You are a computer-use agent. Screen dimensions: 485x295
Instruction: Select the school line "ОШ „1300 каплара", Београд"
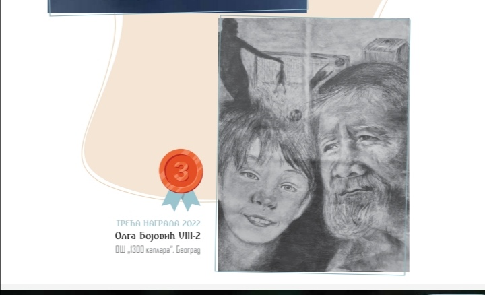pyautogui.click(x=158, y=250)
